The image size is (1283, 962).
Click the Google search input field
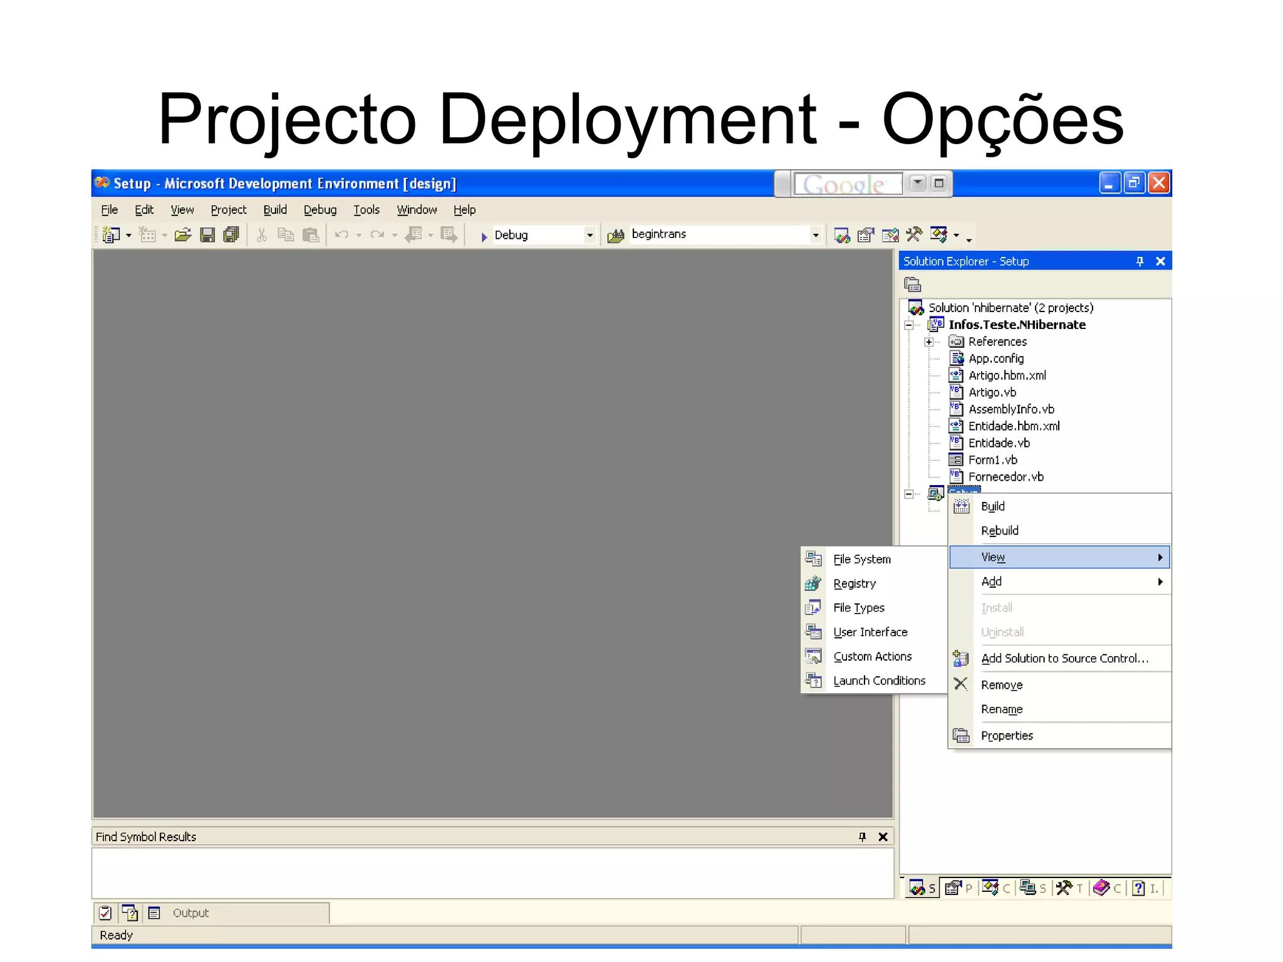click(x=848, y=184)
